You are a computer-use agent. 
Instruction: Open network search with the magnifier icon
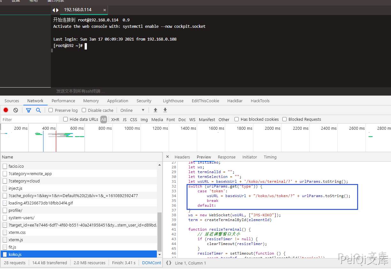pyautogui.click(x=38, y=110)
